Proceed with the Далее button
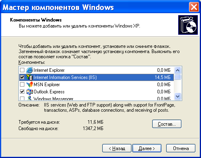 (x=147, y=148)
